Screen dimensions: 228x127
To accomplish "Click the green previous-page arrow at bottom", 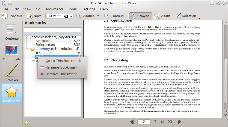I will [x=132, y=122].
